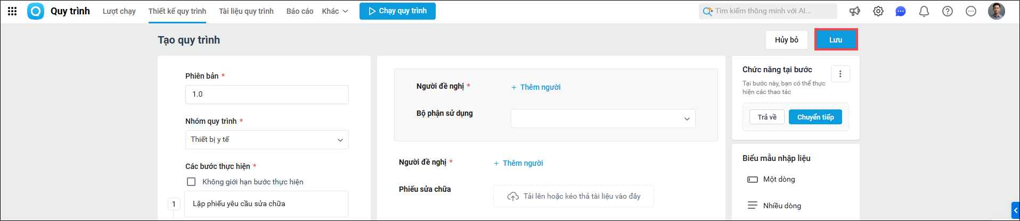
Task: Open the app launcher grid icon
Action: tap(12, 11)
